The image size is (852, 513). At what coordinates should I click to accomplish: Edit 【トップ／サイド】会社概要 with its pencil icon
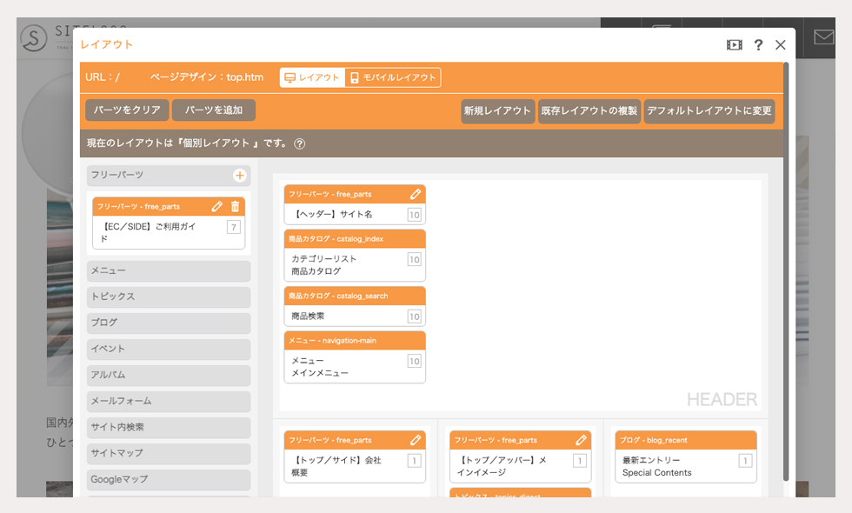[x=416, y=440]
